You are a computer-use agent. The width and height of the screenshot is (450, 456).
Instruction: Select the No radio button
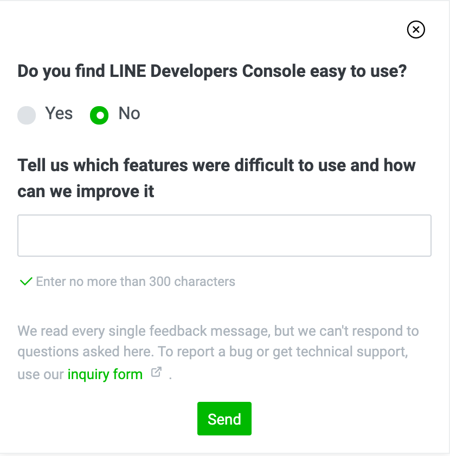(99, 115)
